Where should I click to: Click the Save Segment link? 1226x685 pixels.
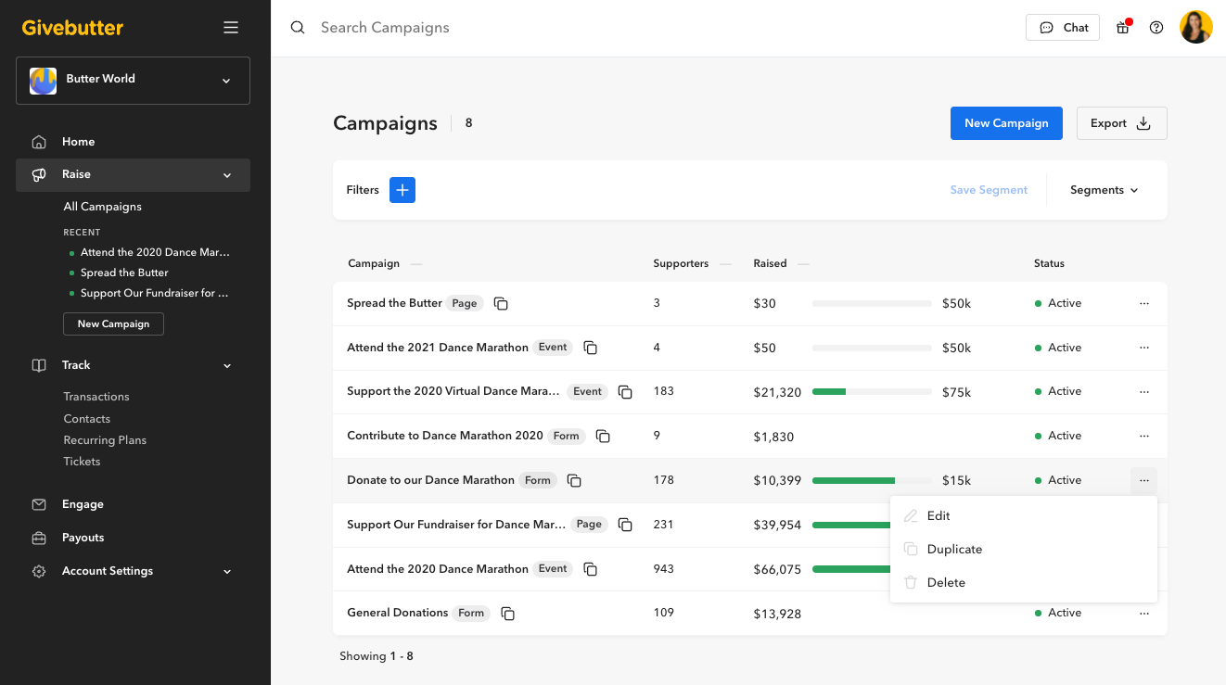click(x=989, y=190)
